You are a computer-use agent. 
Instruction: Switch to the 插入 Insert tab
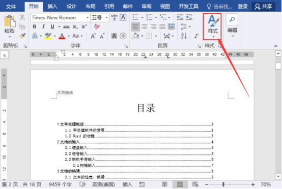(52, 7)
